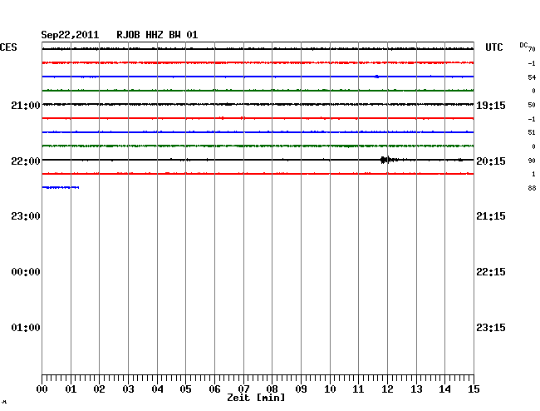This screenshot has height=411, width=540.
Task: Click the short unfinished blue trace segment
Action: tap(61, 187)
